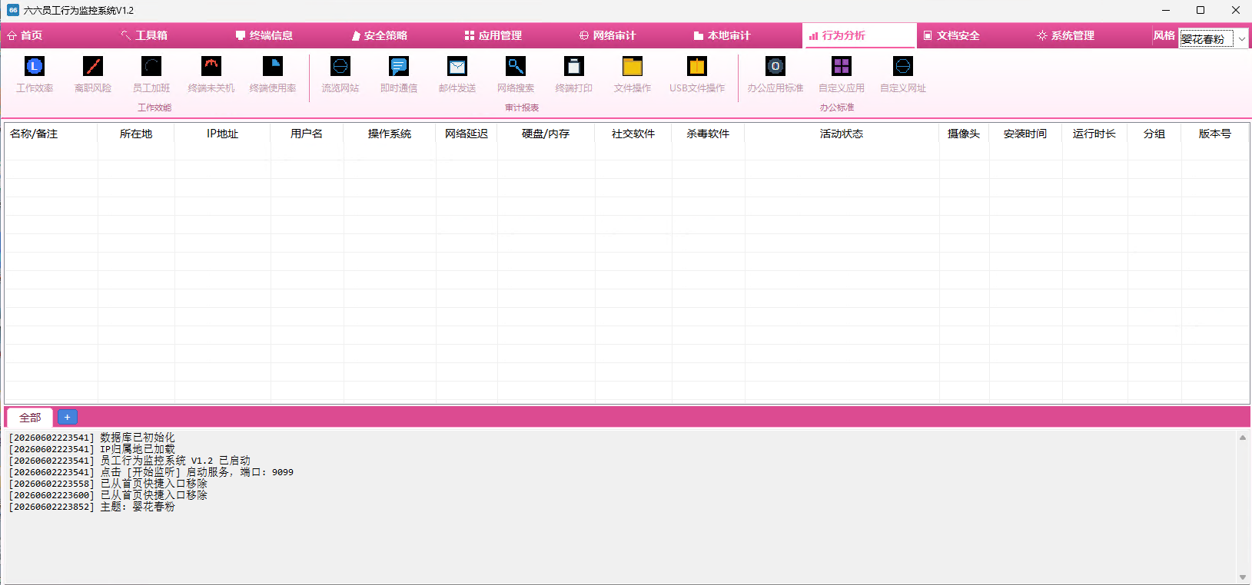Click the log line mentioning 端口: 9099
The image size is (1252, 585).
151,472
